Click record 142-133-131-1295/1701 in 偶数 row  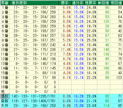coord(34,96)
